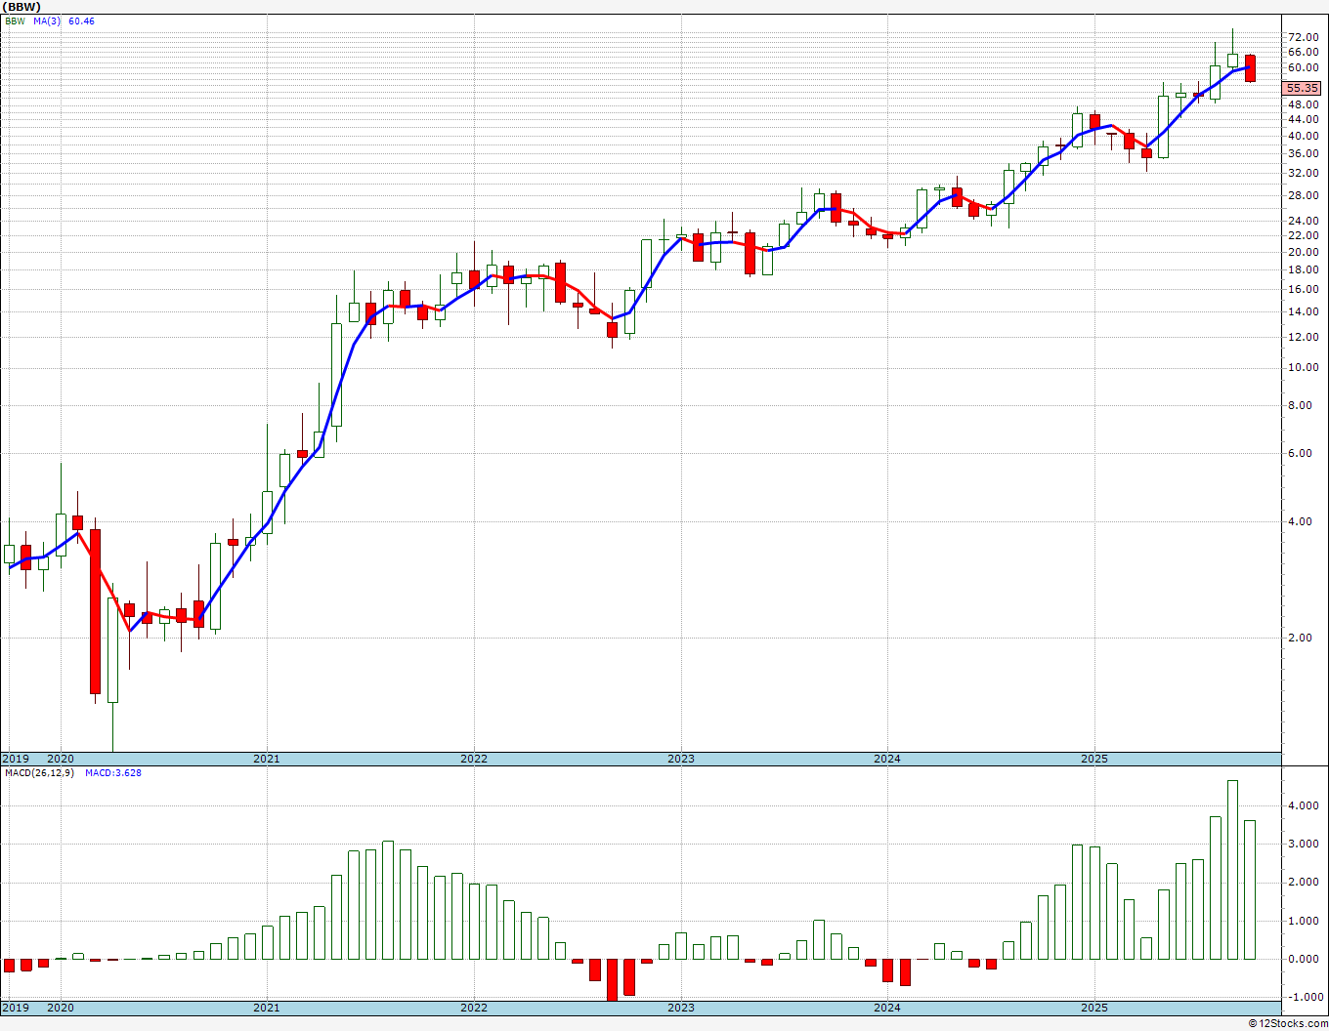Viewport: 1329px width, 1031px height.
Task: Select the MACD:3.628 value label
Action: tap(112, 773)
